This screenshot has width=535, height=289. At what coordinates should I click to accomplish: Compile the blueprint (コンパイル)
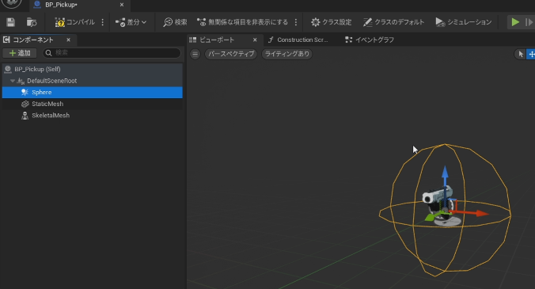pos(74,22)
